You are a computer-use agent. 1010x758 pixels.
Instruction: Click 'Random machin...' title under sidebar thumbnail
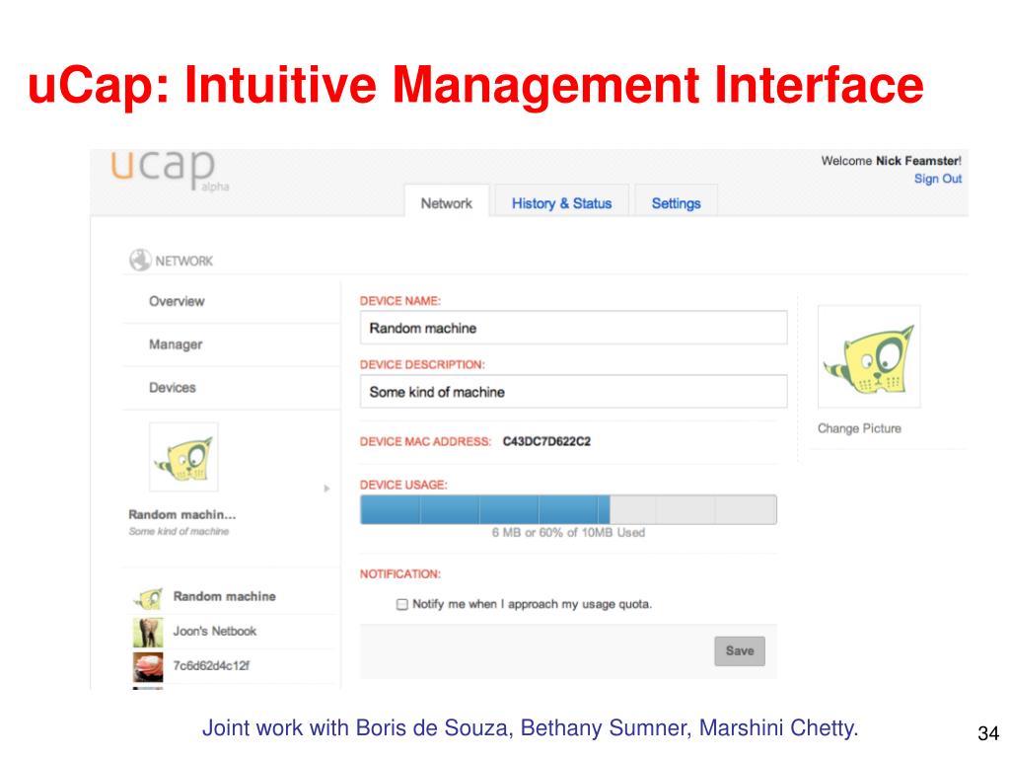pyautogui.click(x=182, y=514)
